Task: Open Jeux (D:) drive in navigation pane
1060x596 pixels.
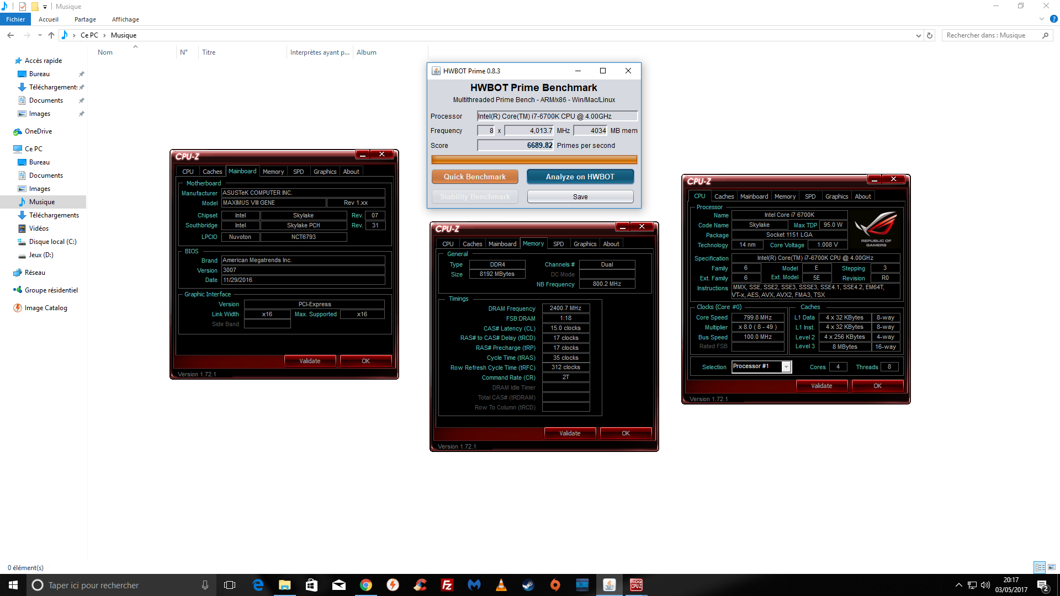Action: [x=41, y=255]
